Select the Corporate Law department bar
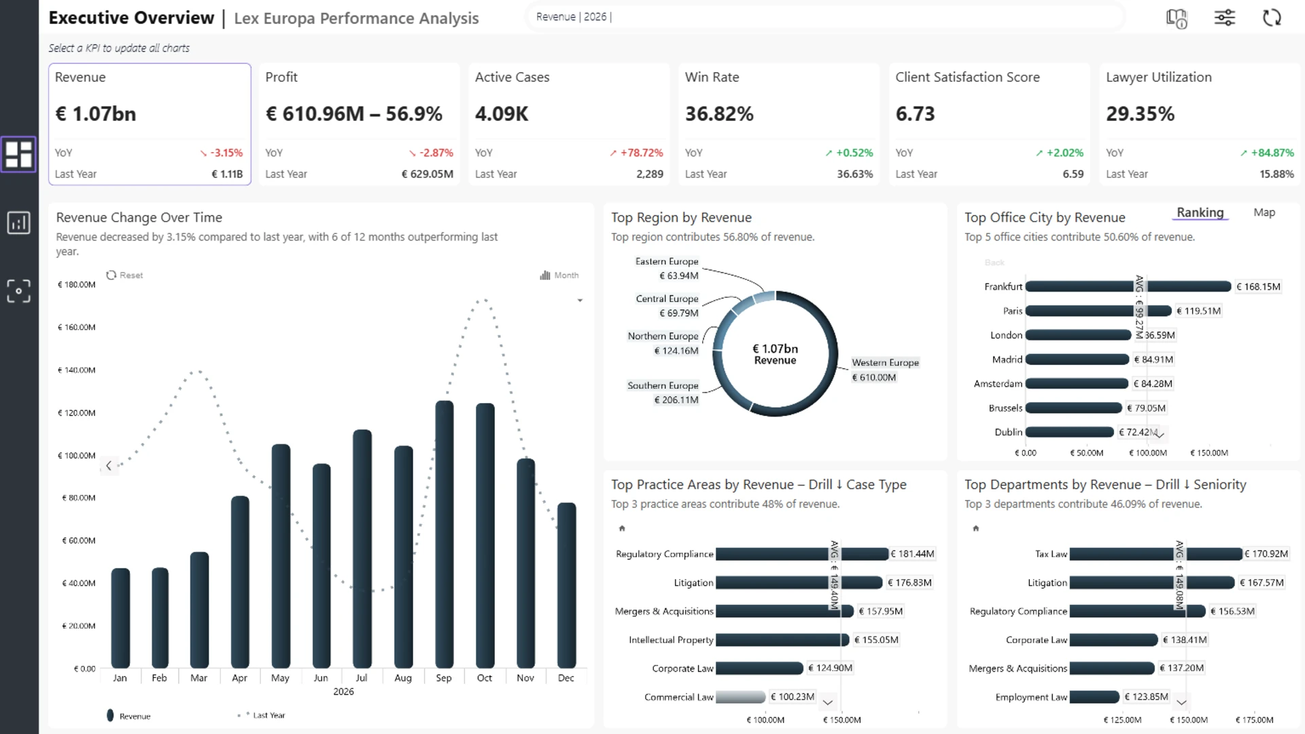 point(1113,640)
